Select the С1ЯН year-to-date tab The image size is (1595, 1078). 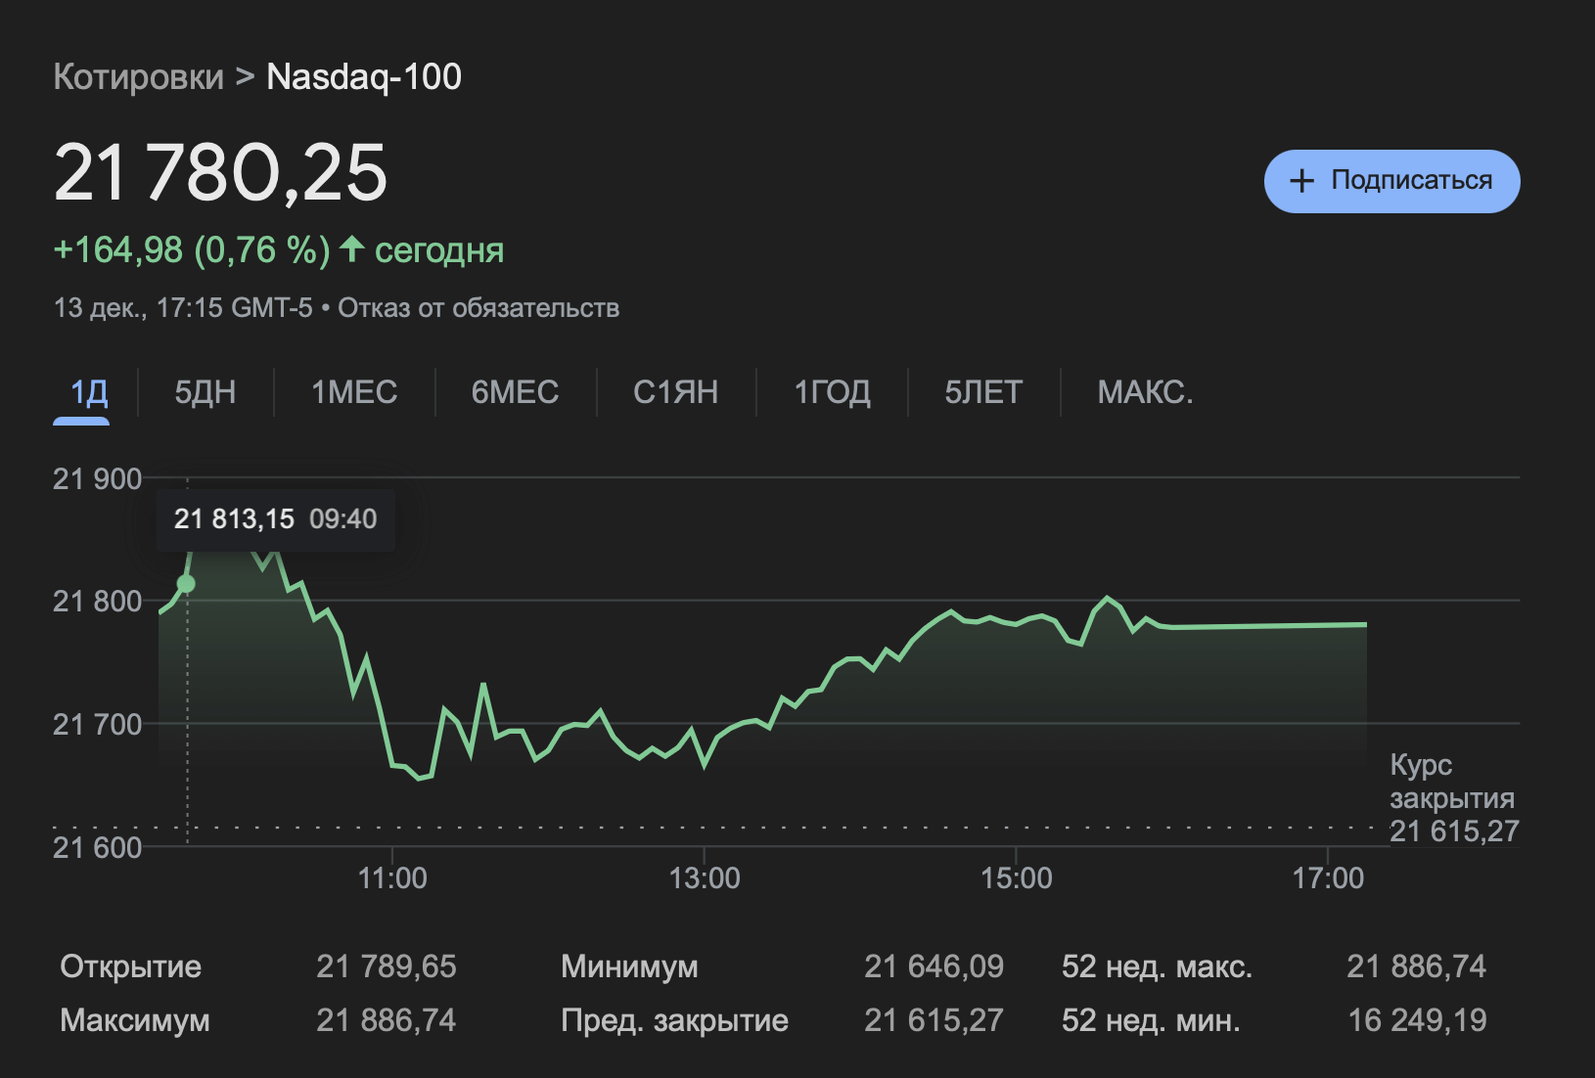pos(675,392)
